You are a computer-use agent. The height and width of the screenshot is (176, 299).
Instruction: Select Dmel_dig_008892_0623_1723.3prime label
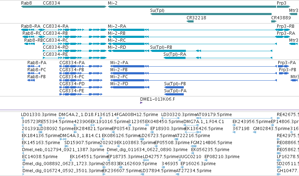pos(63,164)
